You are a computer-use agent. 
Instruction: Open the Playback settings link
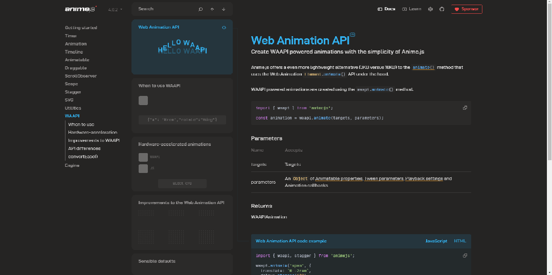point(424,179)
